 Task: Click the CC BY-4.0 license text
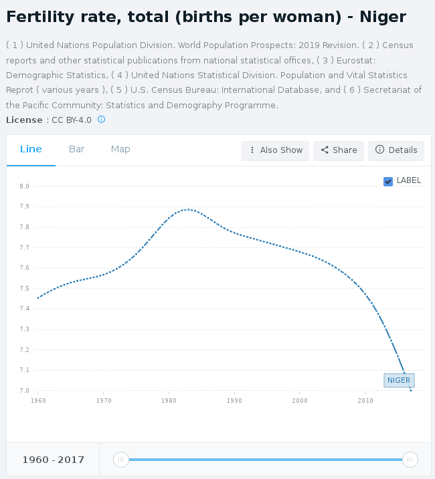point(72,120)
